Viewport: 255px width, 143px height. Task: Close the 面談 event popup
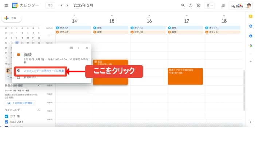click(87, 48)
